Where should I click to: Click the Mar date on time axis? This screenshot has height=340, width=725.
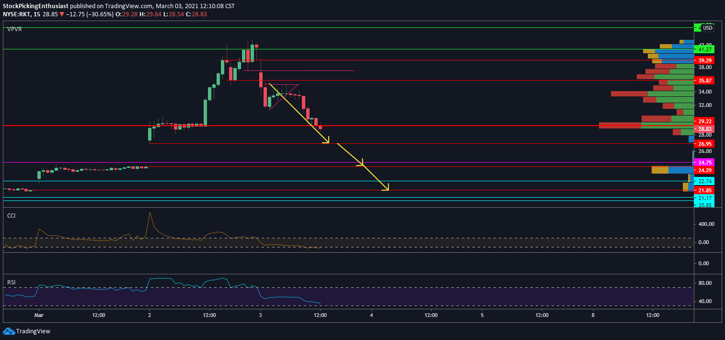pyautogui.click(x=38, y=315)
